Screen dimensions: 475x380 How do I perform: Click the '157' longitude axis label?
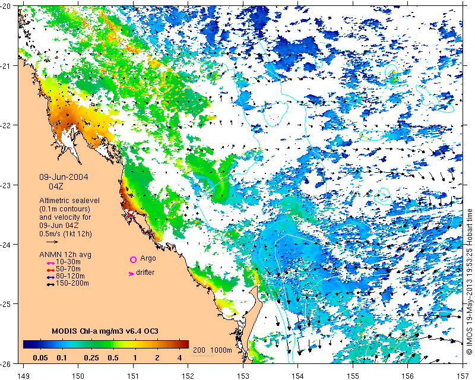point(463,376)
